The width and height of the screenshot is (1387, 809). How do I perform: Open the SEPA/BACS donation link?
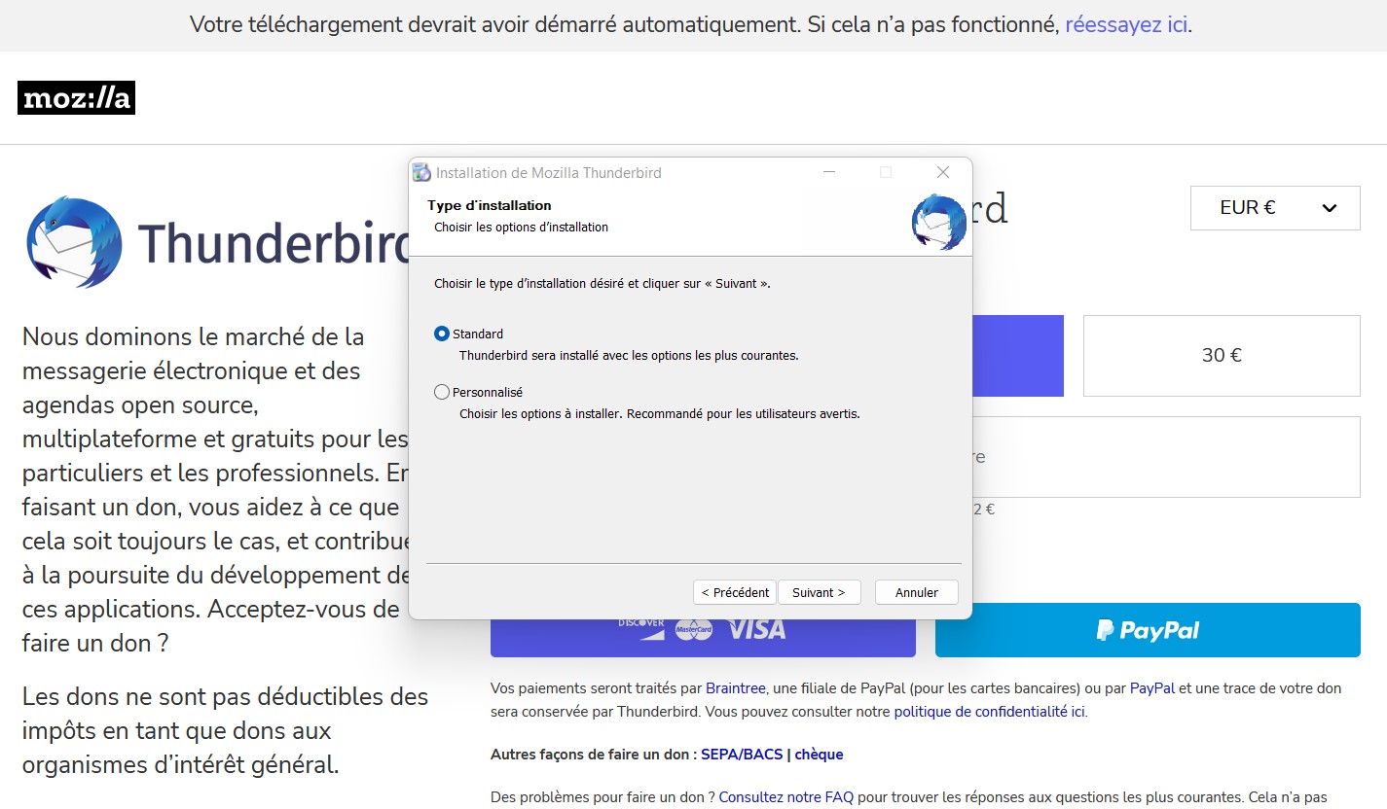tap(742, 755)
